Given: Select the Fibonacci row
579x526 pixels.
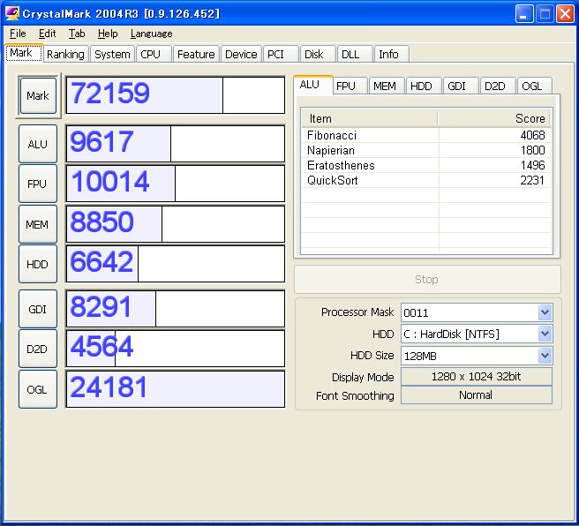Looking at the screenshot, I should click(x=426, y=135).
